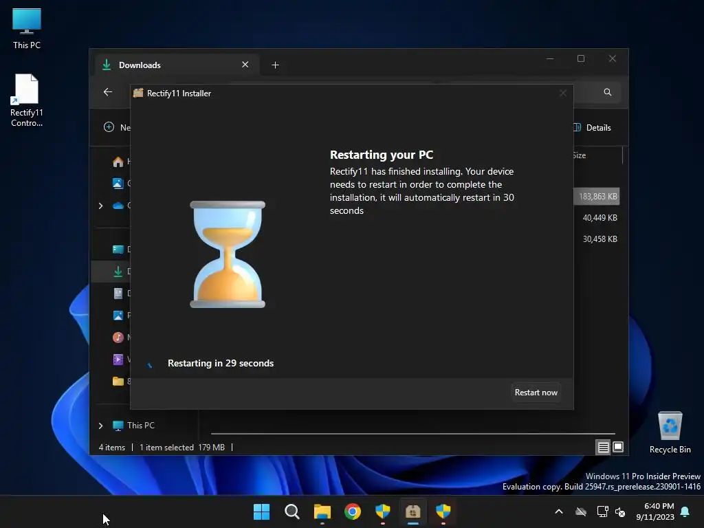Open Rectify11 Control Center desktop shortcut
This screenshot has height=528, width=704.
pos(27,100)
